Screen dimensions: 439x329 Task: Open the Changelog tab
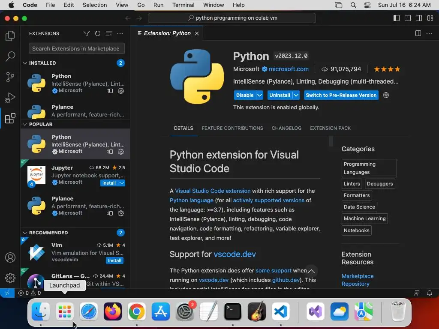[x=286, y=128]
